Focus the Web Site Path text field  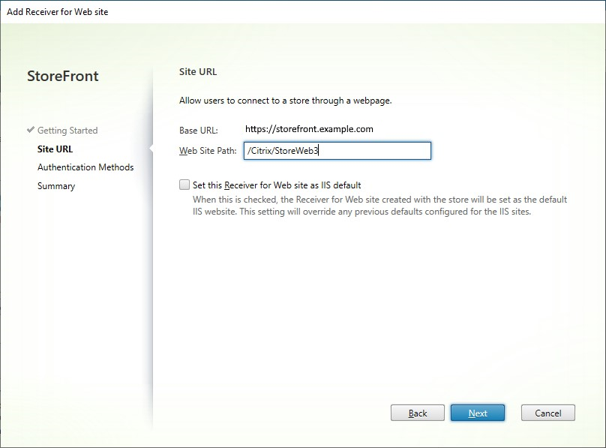click(337, 151)
